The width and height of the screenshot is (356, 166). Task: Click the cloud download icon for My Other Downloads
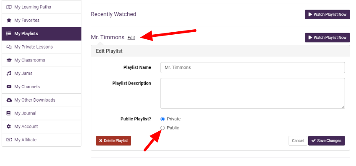point(9,100)
